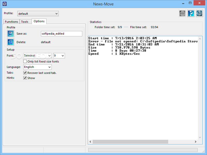
Task: Open help via the question mark icon
Action: (x=191, y=13)
